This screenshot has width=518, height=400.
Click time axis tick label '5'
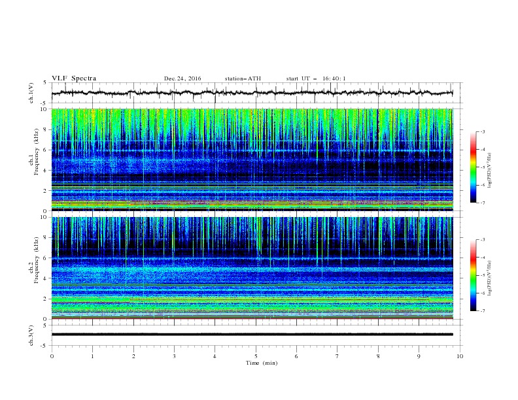pyautogui.click(x=256, y=356)
